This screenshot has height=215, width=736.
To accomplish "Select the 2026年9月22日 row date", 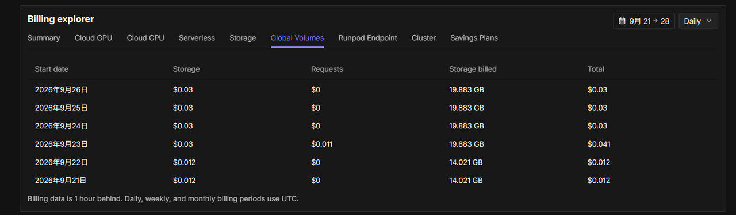I will click(61, 162).
